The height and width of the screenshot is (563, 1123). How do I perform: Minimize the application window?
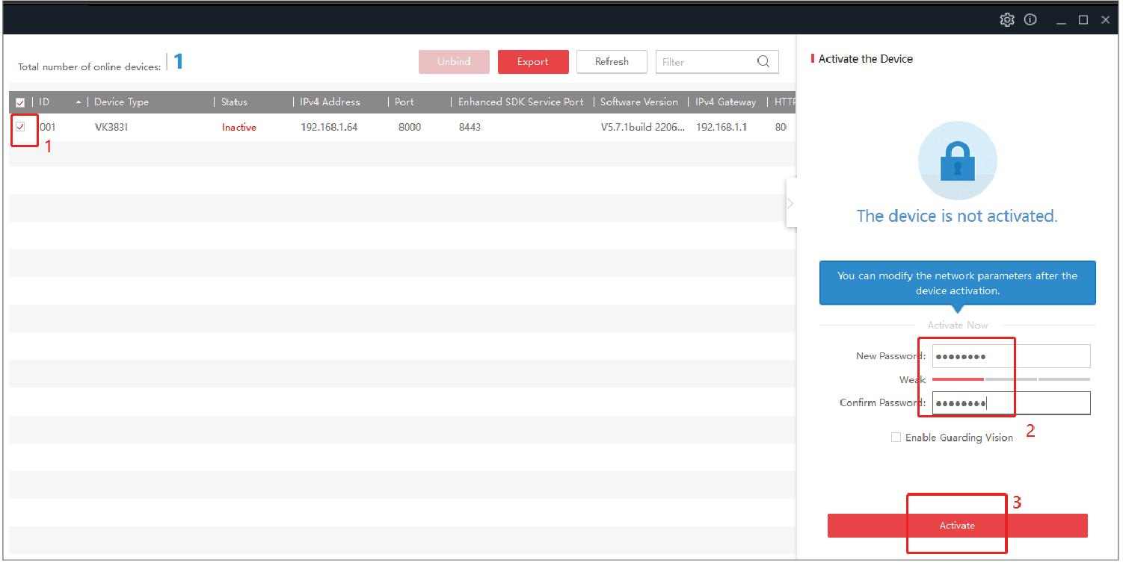coord(1061,20)
